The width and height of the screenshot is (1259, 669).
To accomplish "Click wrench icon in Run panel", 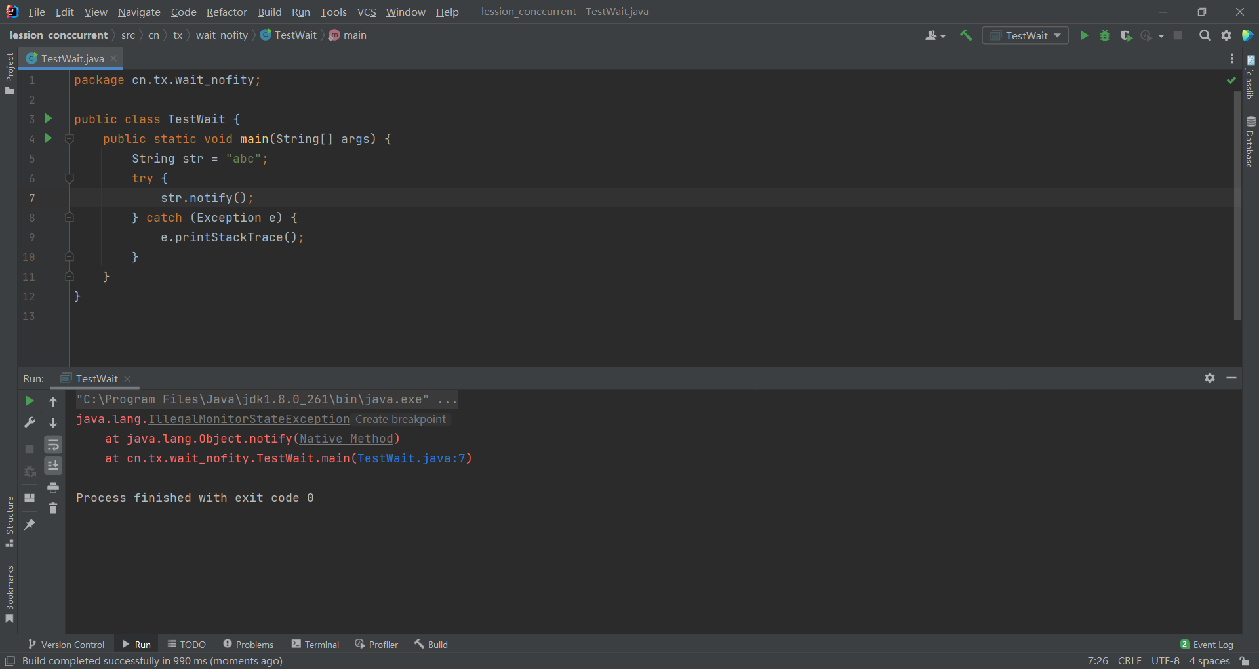I will tap(30, 422).
